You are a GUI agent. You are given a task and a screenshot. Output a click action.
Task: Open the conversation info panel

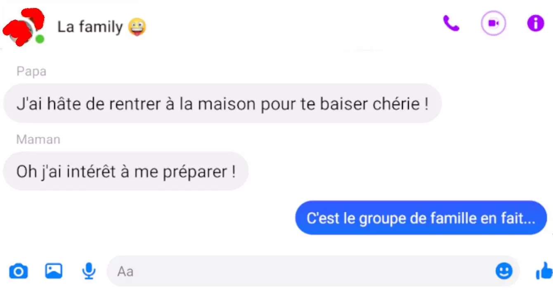point(536,23)
